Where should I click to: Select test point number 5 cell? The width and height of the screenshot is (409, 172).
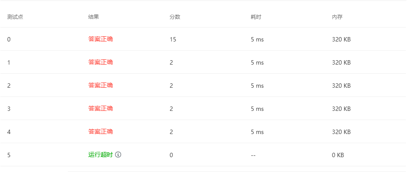tap(9, 155)
